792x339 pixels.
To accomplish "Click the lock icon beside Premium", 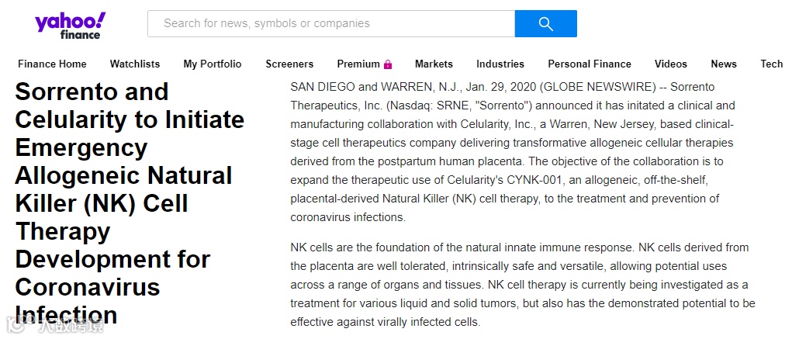I will (388, 64).
